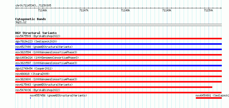Select the red esv3620600 variant bar
The height and width of the screenshot is (108, 229).
coord(118,82)
